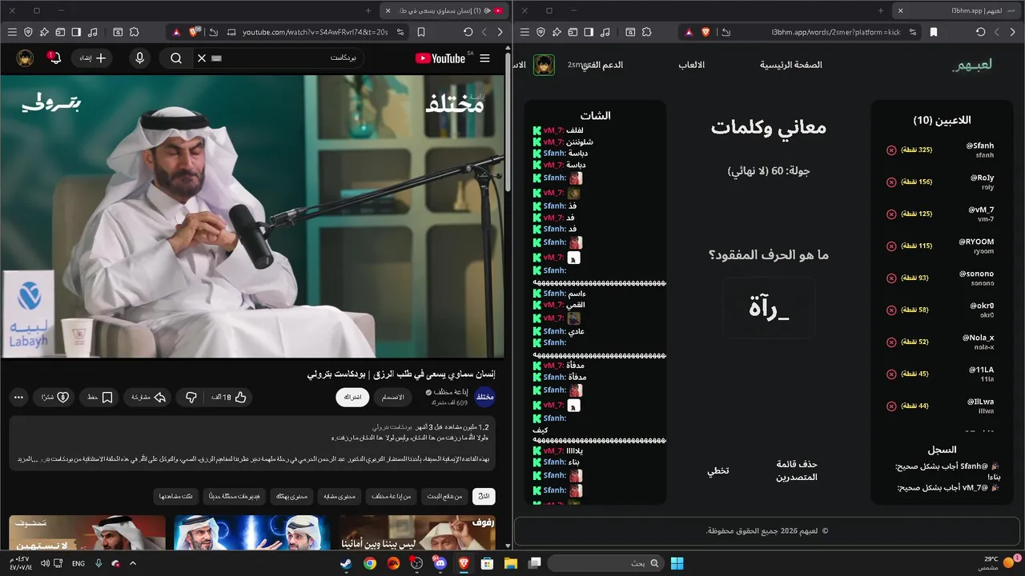This screenshot has height=576, width=1025.
Task: Remove player @Sfanh from the list
Action: pyautogui.click(x=891, y=150)
